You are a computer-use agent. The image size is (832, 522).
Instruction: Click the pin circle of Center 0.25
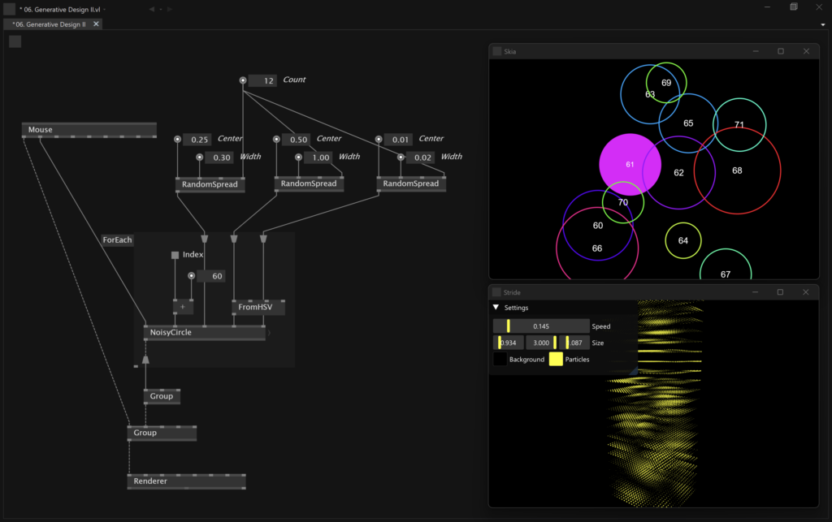(x=178, y=140)
